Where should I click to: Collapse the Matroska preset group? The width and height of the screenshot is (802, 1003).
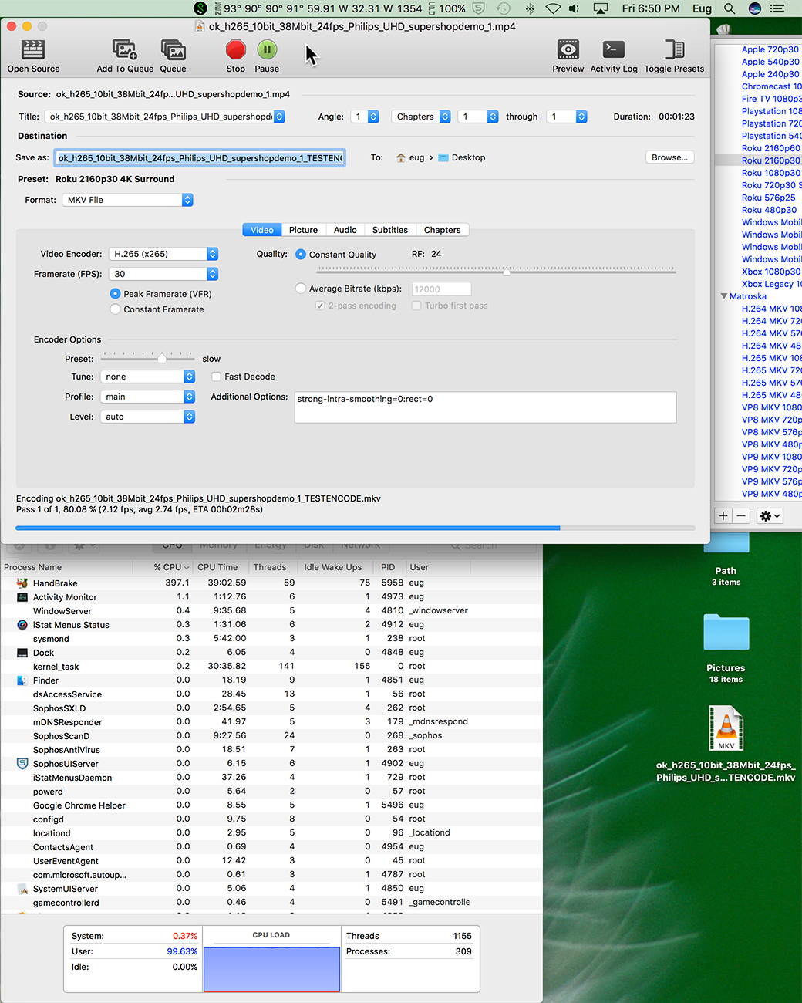tap(724, 296)
